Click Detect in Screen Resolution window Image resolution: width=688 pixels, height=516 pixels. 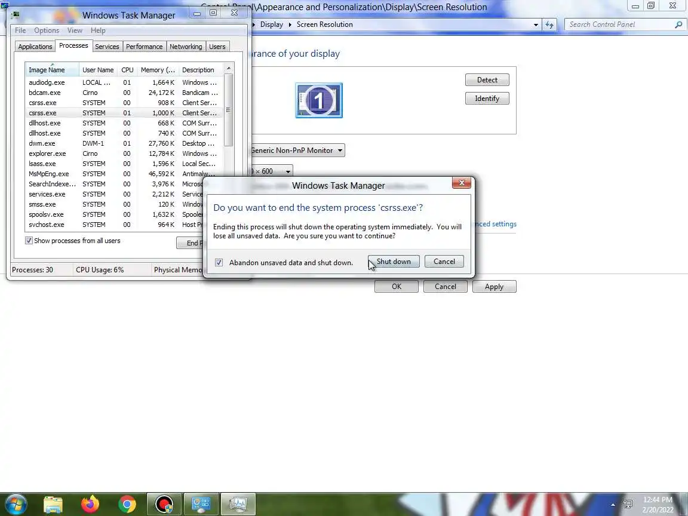click(x=487, y=80)
